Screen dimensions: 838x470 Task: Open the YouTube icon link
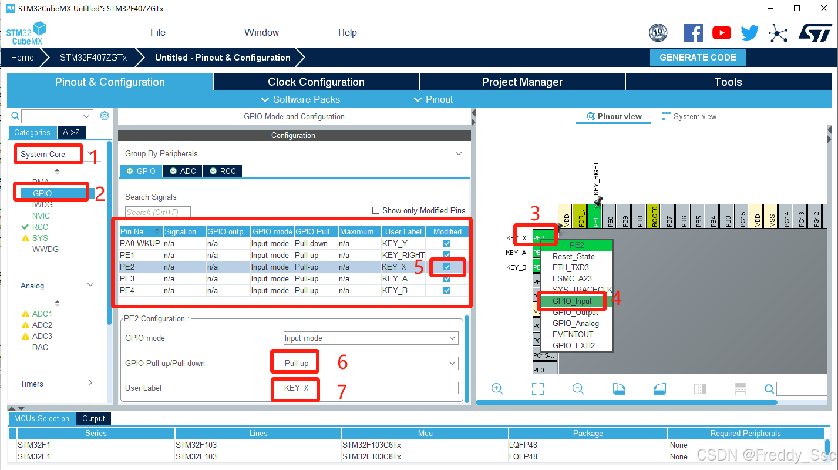click(722, 33)
